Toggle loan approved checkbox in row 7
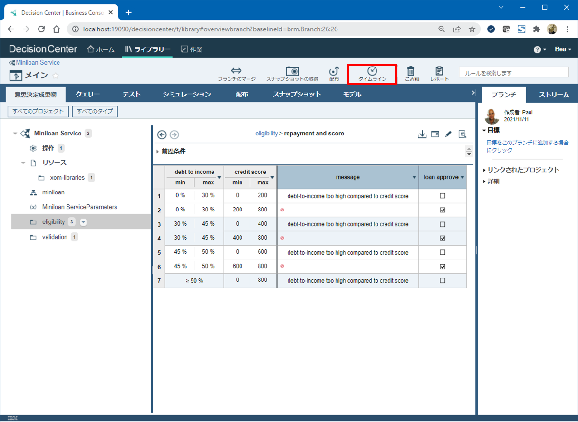This screenshot has height=422, width=578. coord(443,280)
